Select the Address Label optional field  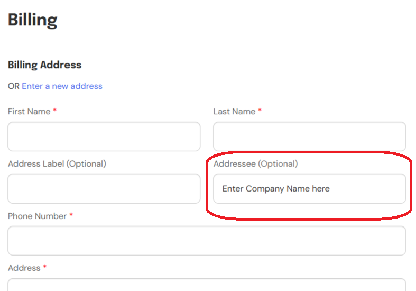point(104,188)
